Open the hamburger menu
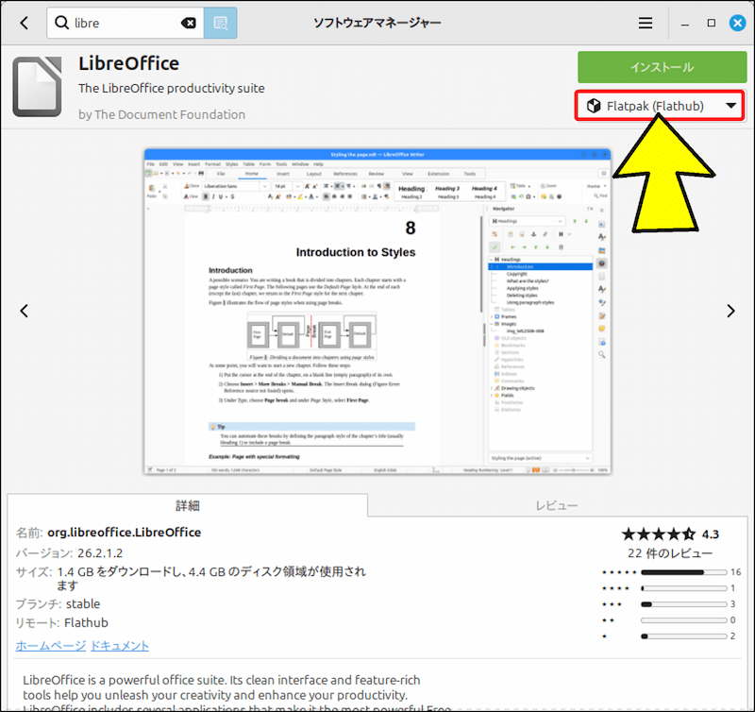Image resolution: width=755 pixels, height=712 pixels. [x=646, y=22]
